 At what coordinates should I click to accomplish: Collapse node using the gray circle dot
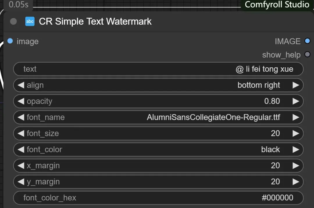(x=13, y=21)
